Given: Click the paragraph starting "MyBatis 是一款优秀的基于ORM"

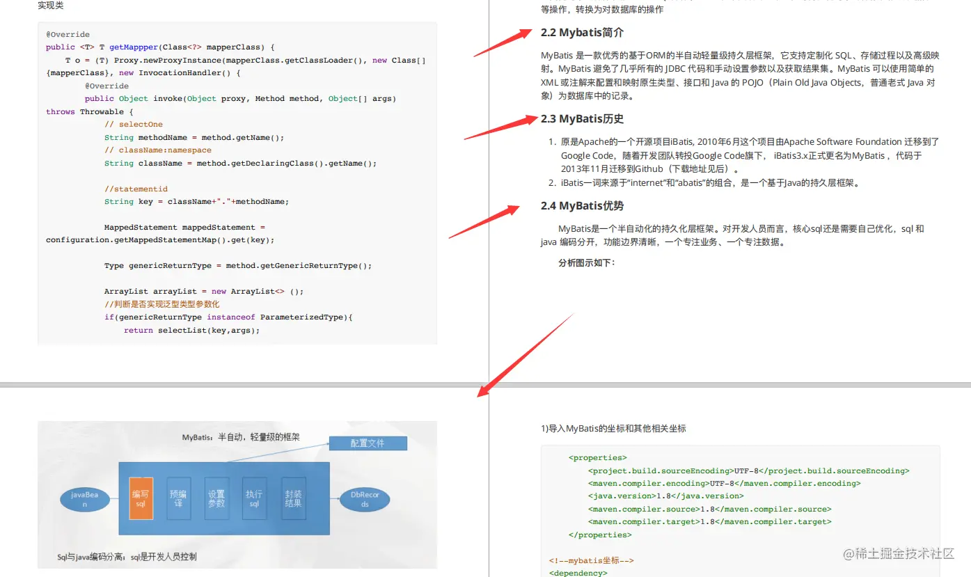Looking at the screenshot, I should point(741,76).
